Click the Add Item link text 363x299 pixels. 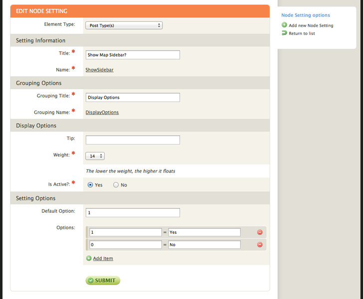pyautogui.click(x=103, y=259)
